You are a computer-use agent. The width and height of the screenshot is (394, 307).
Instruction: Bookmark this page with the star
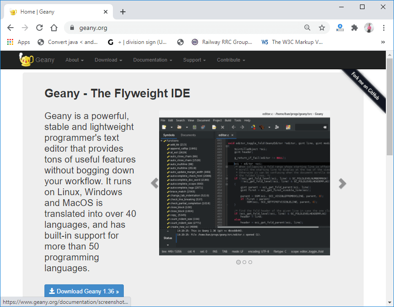tap(322, 28)
